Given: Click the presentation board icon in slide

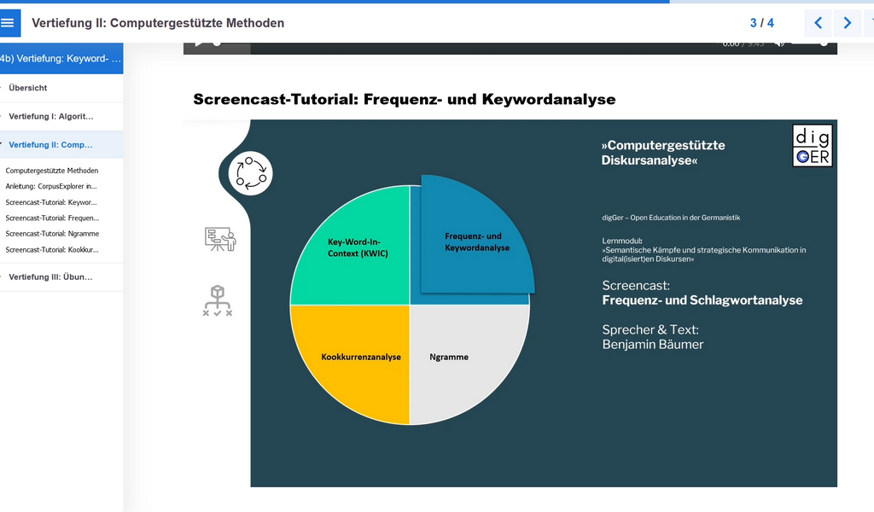Looking at the screenshot, I should (x=220, y=239).
